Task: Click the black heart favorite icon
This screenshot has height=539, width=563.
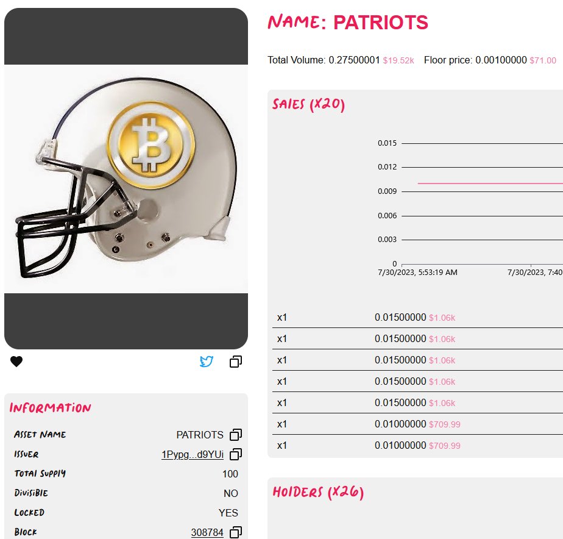Action: (16, 361)
